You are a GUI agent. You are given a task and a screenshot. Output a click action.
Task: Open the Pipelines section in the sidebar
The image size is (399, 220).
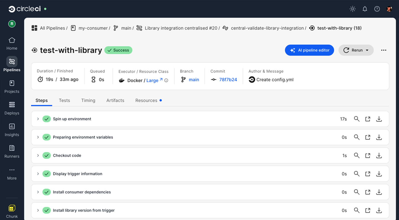pos(12,64)
